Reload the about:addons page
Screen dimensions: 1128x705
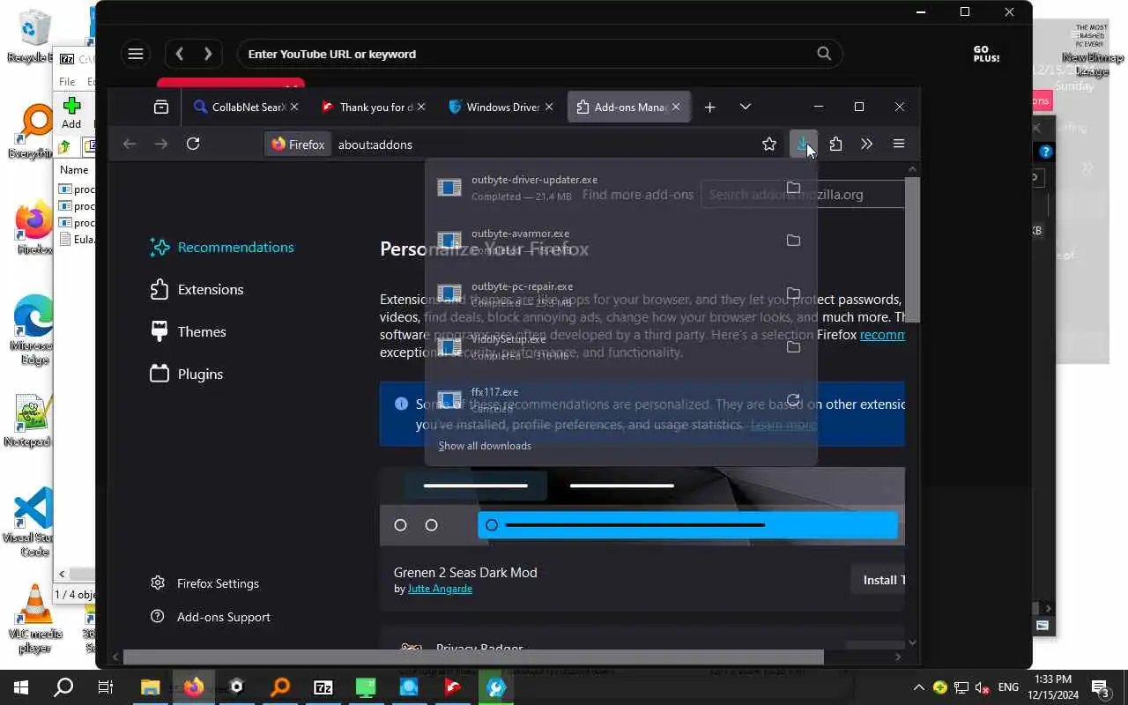(193, 144)
